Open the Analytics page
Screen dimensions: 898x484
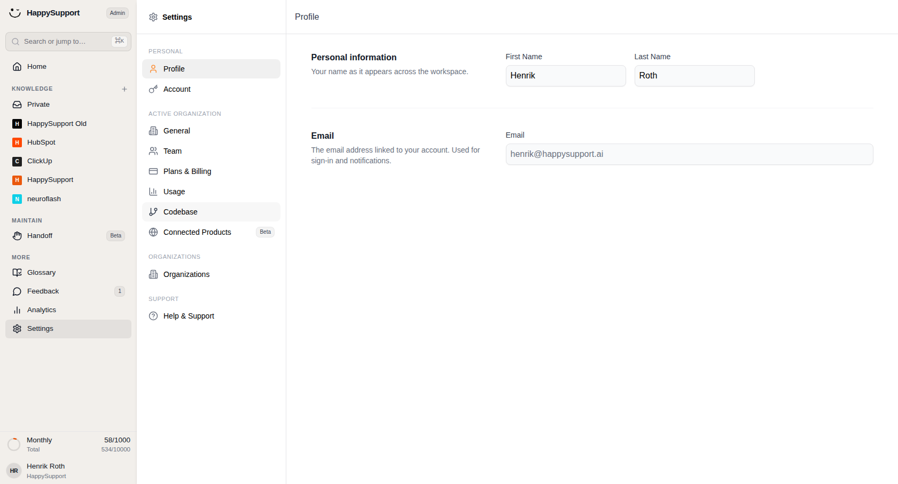point(68,310)
